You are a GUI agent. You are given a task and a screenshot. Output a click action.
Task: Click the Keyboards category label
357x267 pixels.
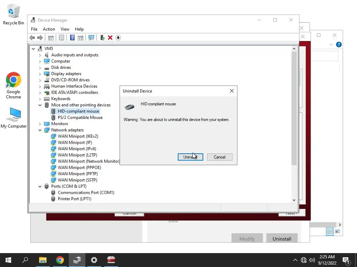(x=61, y=99)
